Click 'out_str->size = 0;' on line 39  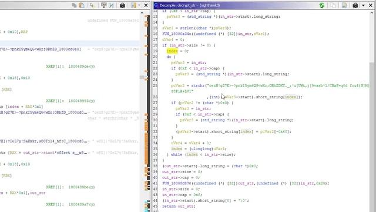[182, 172]
